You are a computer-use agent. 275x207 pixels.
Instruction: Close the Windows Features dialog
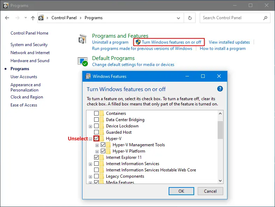click(x=219, y=76)
